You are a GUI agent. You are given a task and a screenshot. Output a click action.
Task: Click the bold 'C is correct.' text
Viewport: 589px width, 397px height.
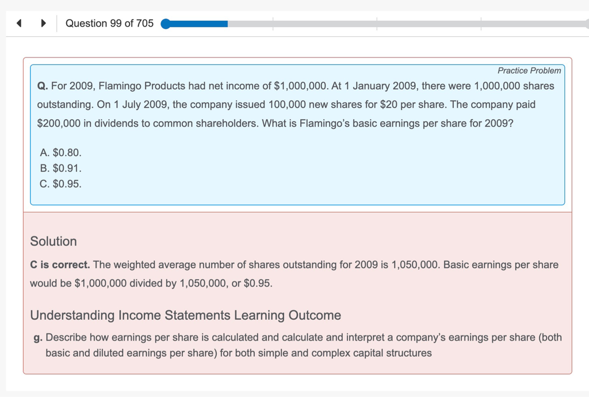[x=60, y=265]
